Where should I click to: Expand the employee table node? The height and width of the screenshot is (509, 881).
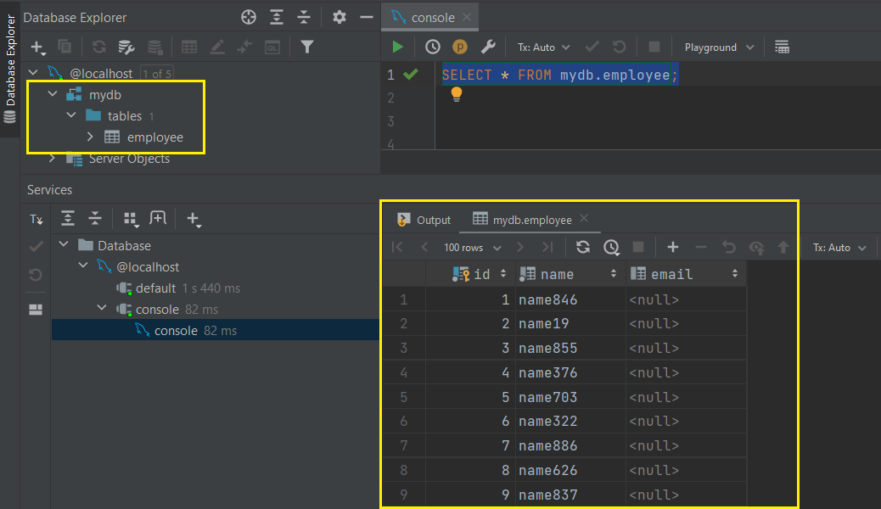click(x=90, y=137)
